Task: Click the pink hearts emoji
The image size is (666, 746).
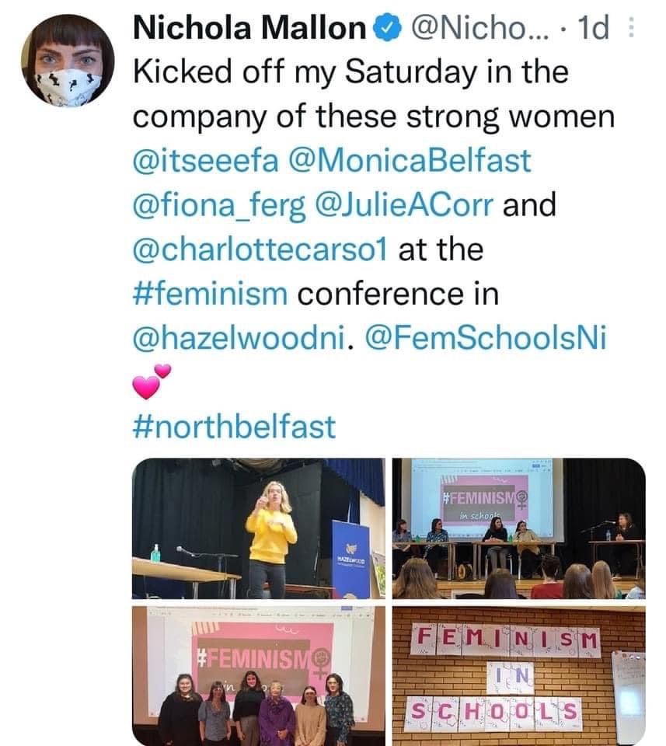Action: (151, 382)
